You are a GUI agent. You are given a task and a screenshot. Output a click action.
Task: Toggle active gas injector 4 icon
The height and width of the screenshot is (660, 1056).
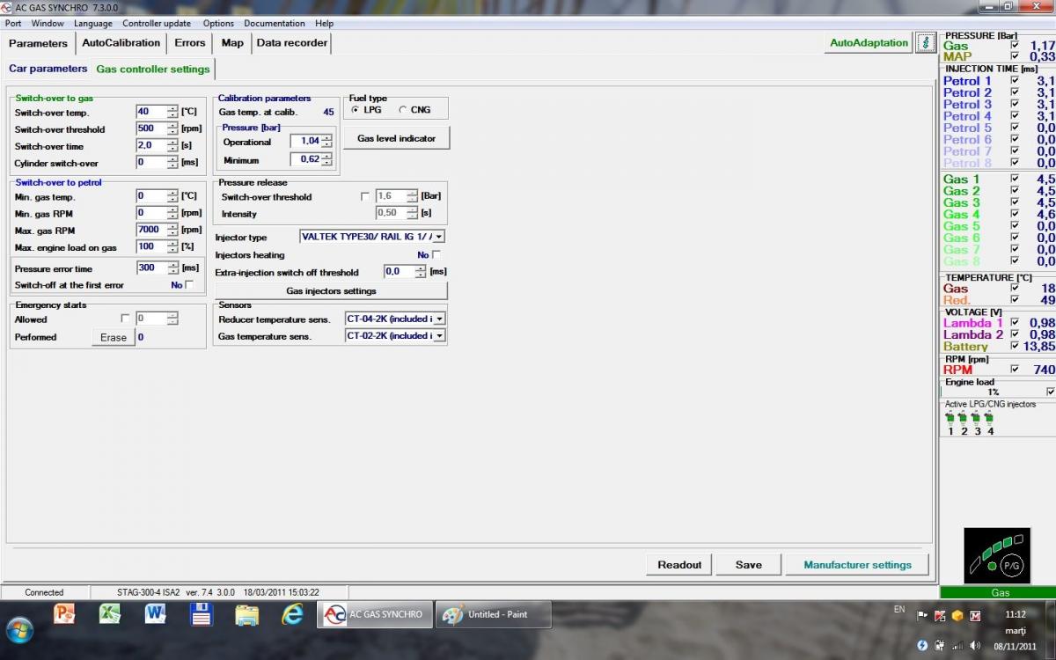[989, 418]
